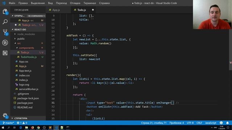Click the errors and warnings indicator
Image resolution: width=232 pixels, height=130 pixels.
[22, 123]
